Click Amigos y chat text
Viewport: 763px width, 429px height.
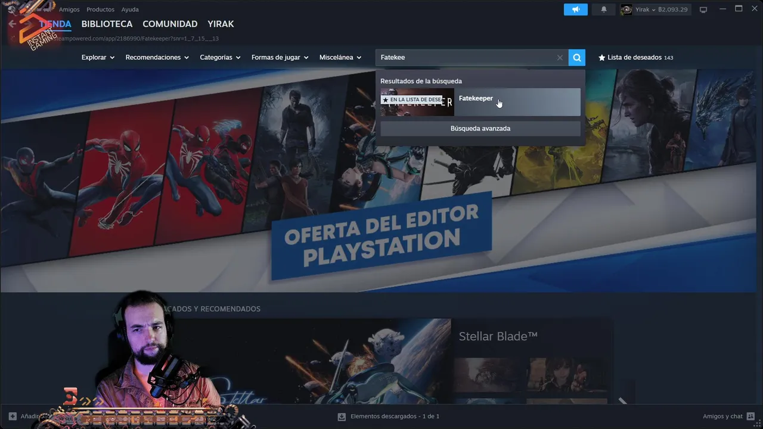coord(722,416)
